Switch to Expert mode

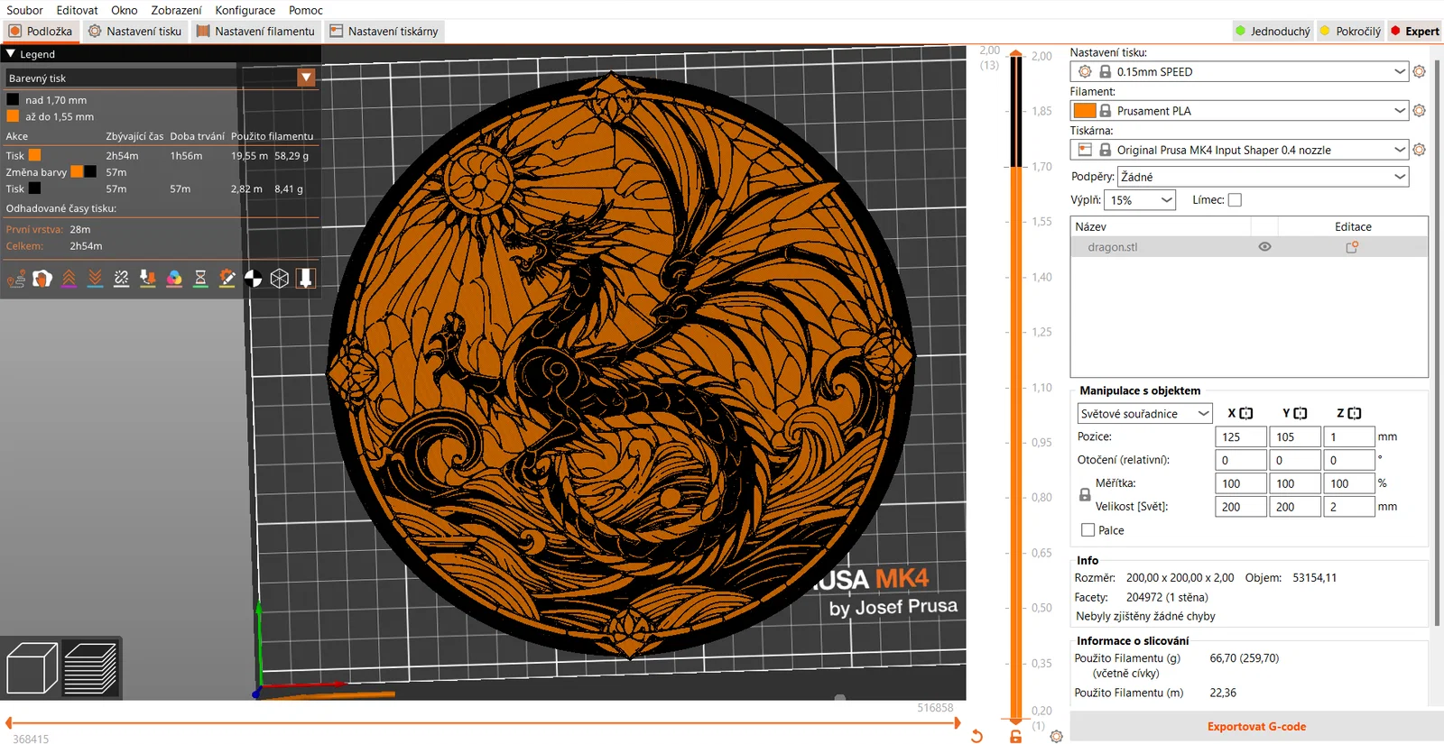tap(1415, 31)
